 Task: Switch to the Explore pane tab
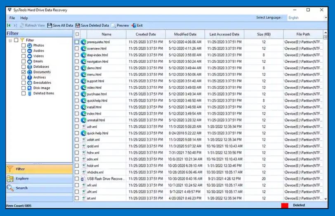pos(40,178)
